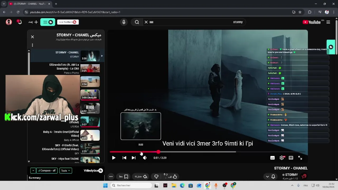
Task: Open the account profile avatar
Action: pyautogui.click(x=9, y=22)
